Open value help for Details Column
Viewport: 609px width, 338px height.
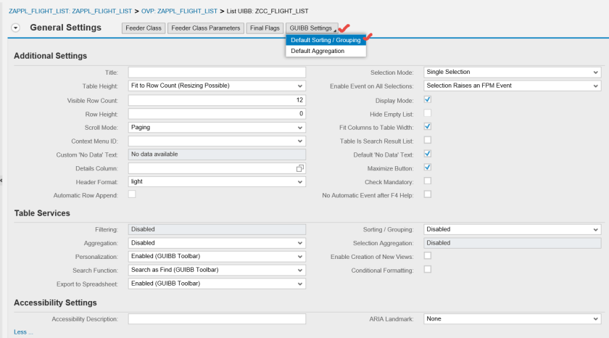click(x=299, y=168)
